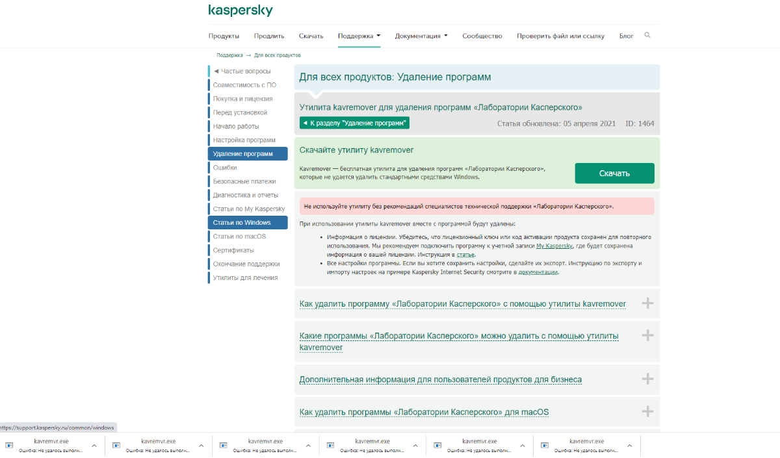Click the green Скачать download button
Viewport: 780px width, 458px height.
pos(614,173)
